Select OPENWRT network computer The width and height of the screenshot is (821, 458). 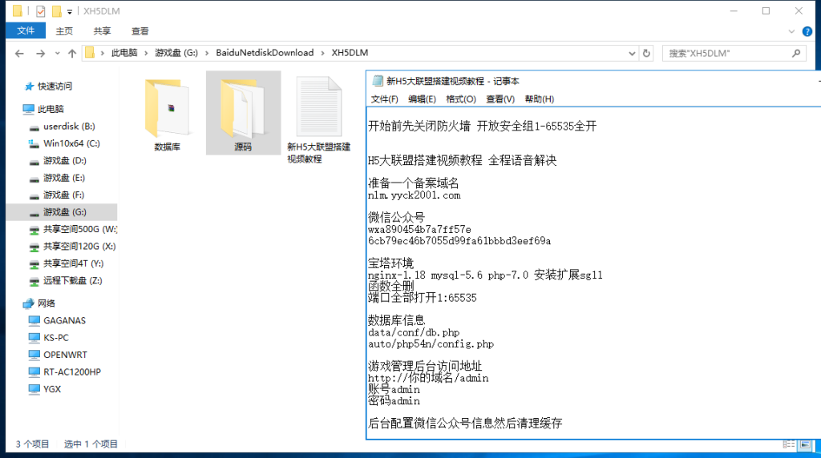(65, 355)
